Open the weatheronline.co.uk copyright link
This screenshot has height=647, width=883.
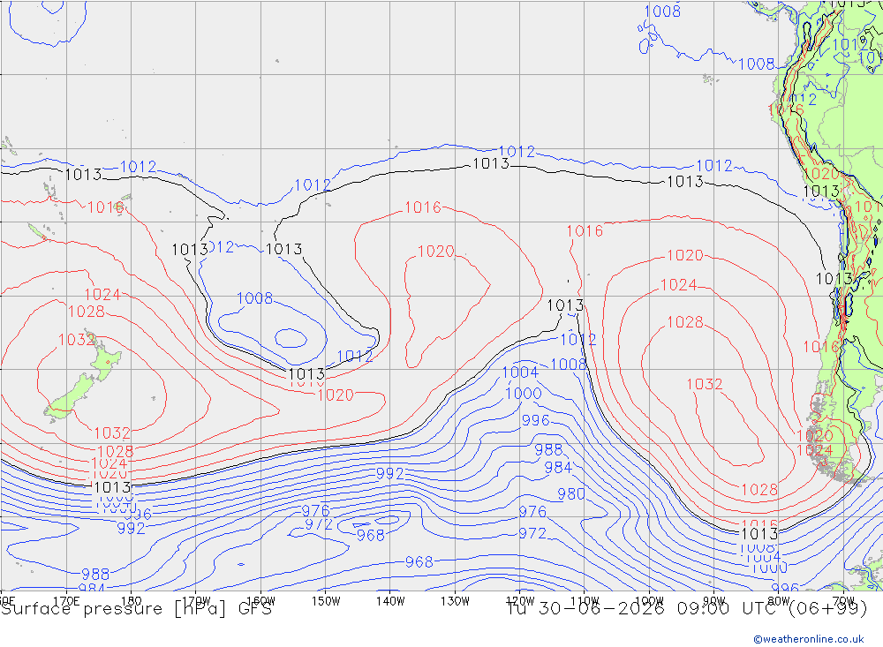tap(809, 639)
